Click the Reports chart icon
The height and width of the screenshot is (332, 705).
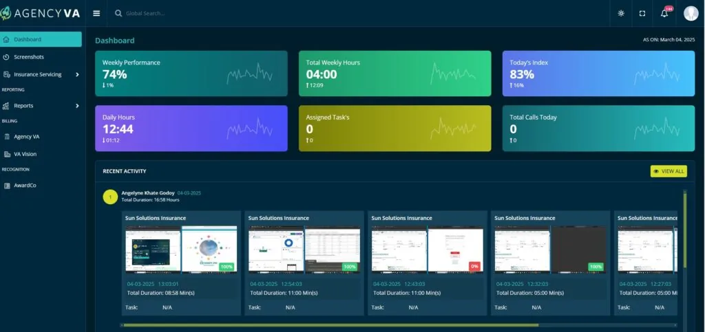coord(6,106)
